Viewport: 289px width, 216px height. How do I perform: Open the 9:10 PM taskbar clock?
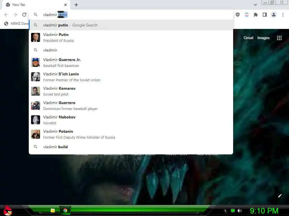[264, 211]
